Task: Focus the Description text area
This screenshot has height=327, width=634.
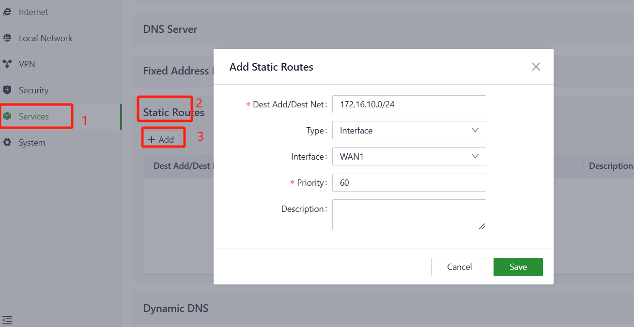Action: [409, 214]
